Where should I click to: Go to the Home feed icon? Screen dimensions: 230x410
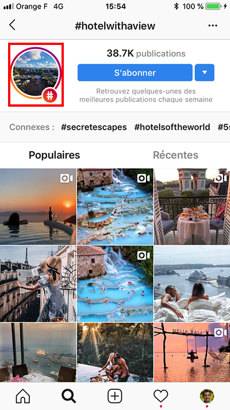23,396
